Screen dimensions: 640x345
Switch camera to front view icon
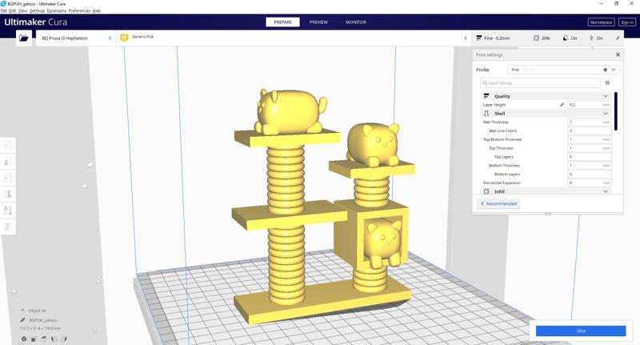point(34,339)
